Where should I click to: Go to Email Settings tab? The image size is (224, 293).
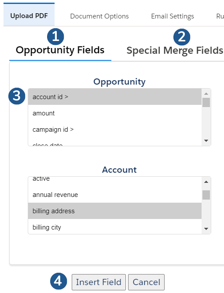pos(173,16)
